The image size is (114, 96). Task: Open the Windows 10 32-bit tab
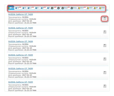click(x=24, y=8)
